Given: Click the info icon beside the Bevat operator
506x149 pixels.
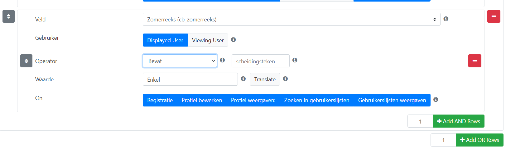Looking at the screenshot, I should coord(222,60).
